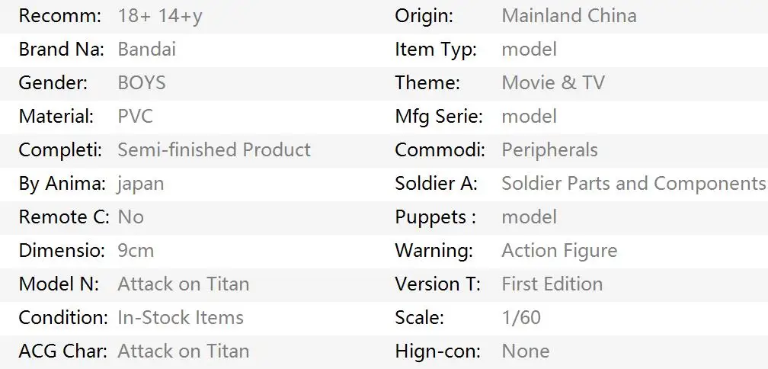Click the ACG Char Attack on Titan value
This screenshot has width=768, height=369.
183,351
